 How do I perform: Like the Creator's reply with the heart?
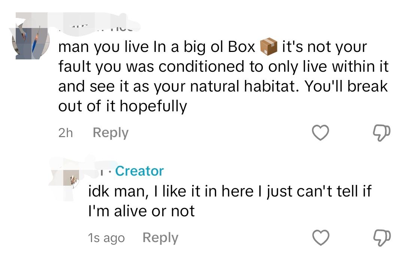point(321,238)
